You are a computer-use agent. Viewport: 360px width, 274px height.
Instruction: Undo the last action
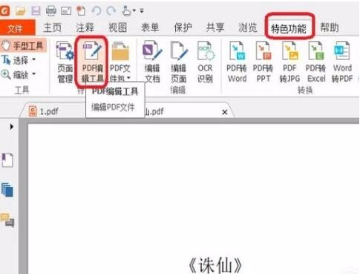96,10
